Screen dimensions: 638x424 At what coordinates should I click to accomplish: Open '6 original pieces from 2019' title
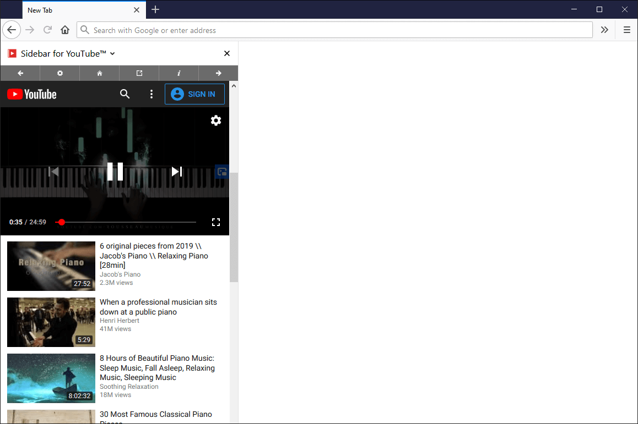click(x=154, y=256)
